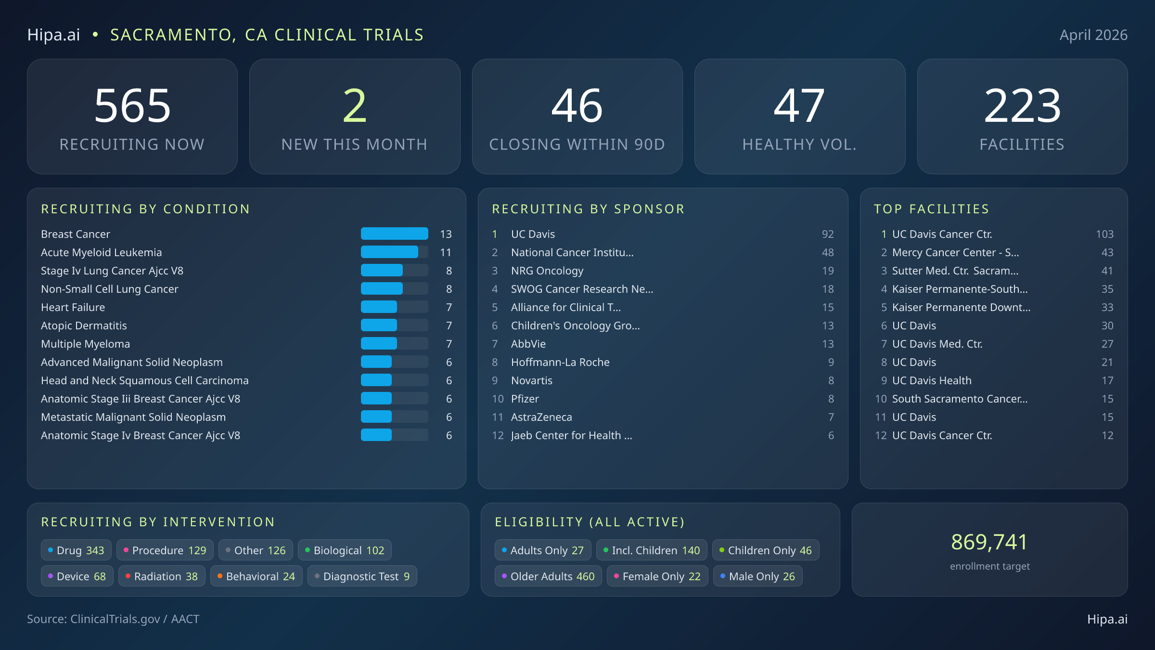The image size is (1155, 650).
Task: Click the Device 68 chip
Action: pos(77,576)
